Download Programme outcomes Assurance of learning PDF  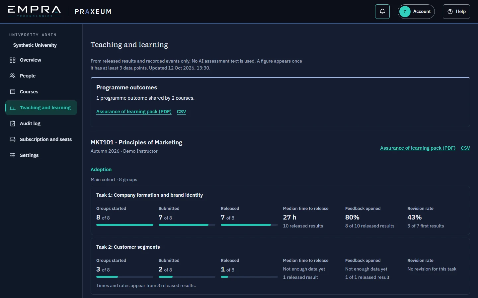point(134,112)
